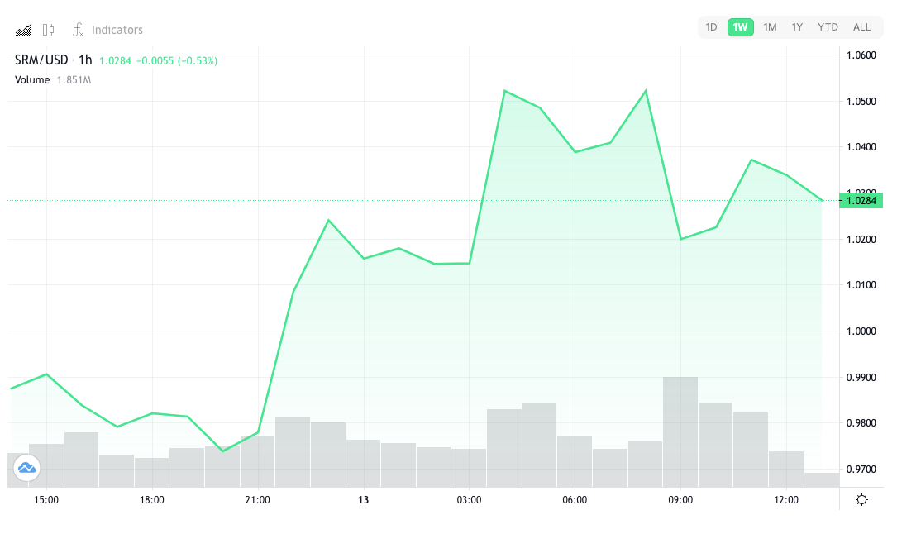
Task: Click the 0.9800 price axis label
Action: (861, 423)
